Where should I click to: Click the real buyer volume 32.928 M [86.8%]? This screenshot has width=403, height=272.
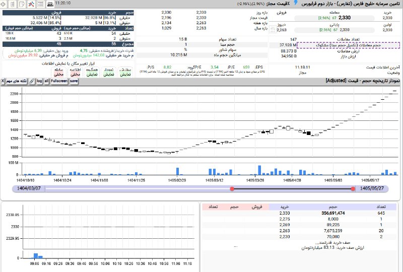point(100,18)
